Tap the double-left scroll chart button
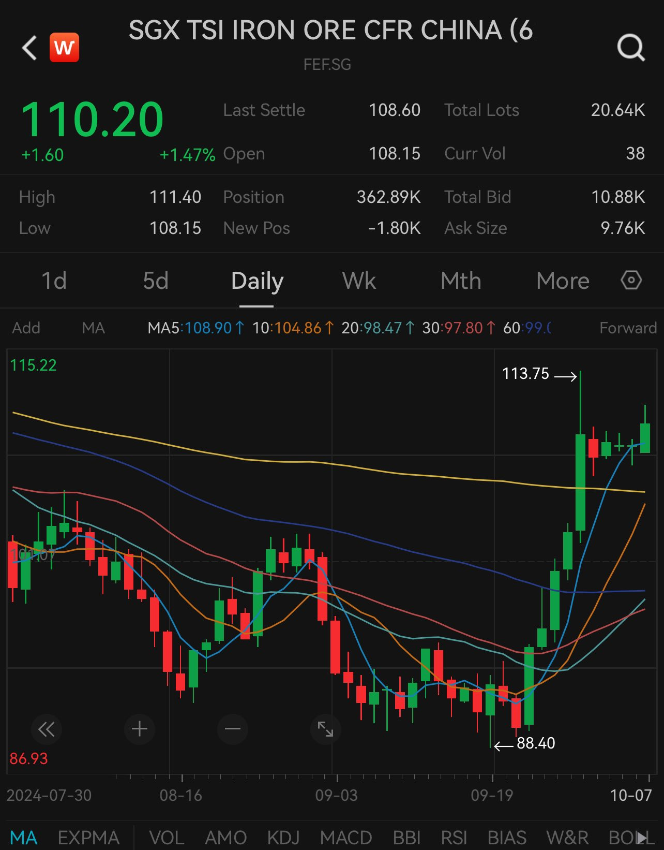The width and height of the screenshot is (664, 850). (x=47, y=729)
